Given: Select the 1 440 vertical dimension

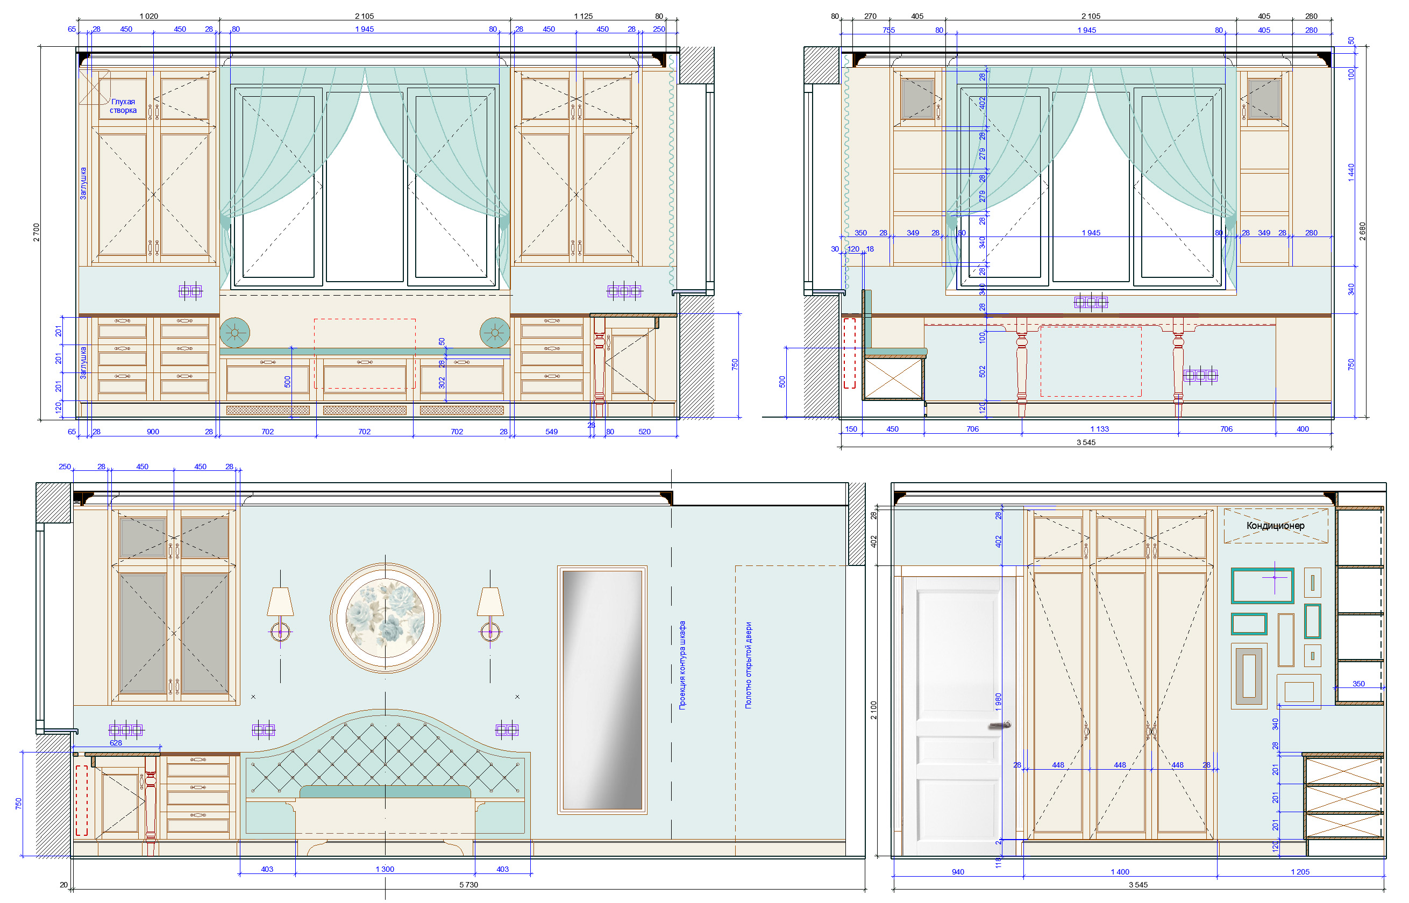Looking at the screenshot, I should (1351, 173).
